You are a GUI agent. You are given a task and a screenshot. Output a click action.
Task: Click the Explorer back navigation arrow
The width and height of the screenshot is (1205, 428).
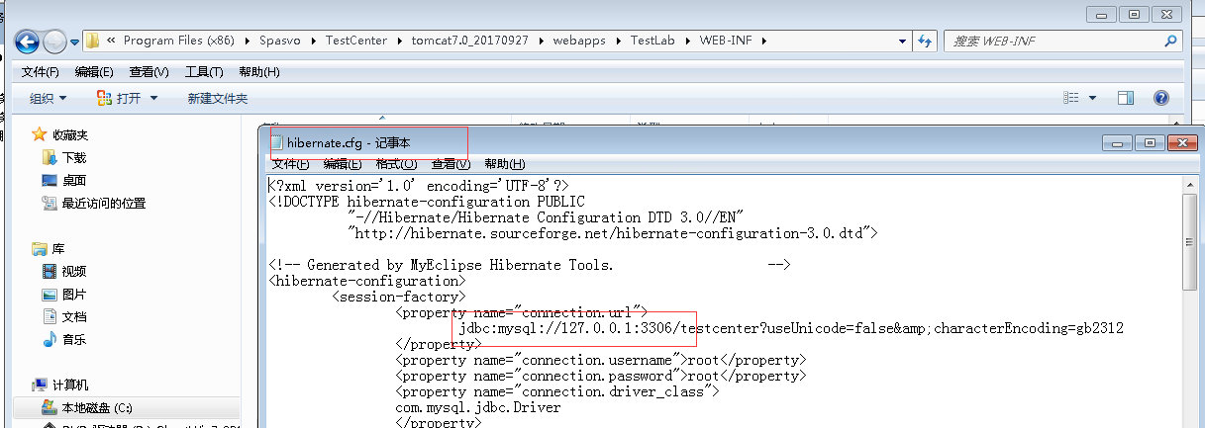(27, 42)
